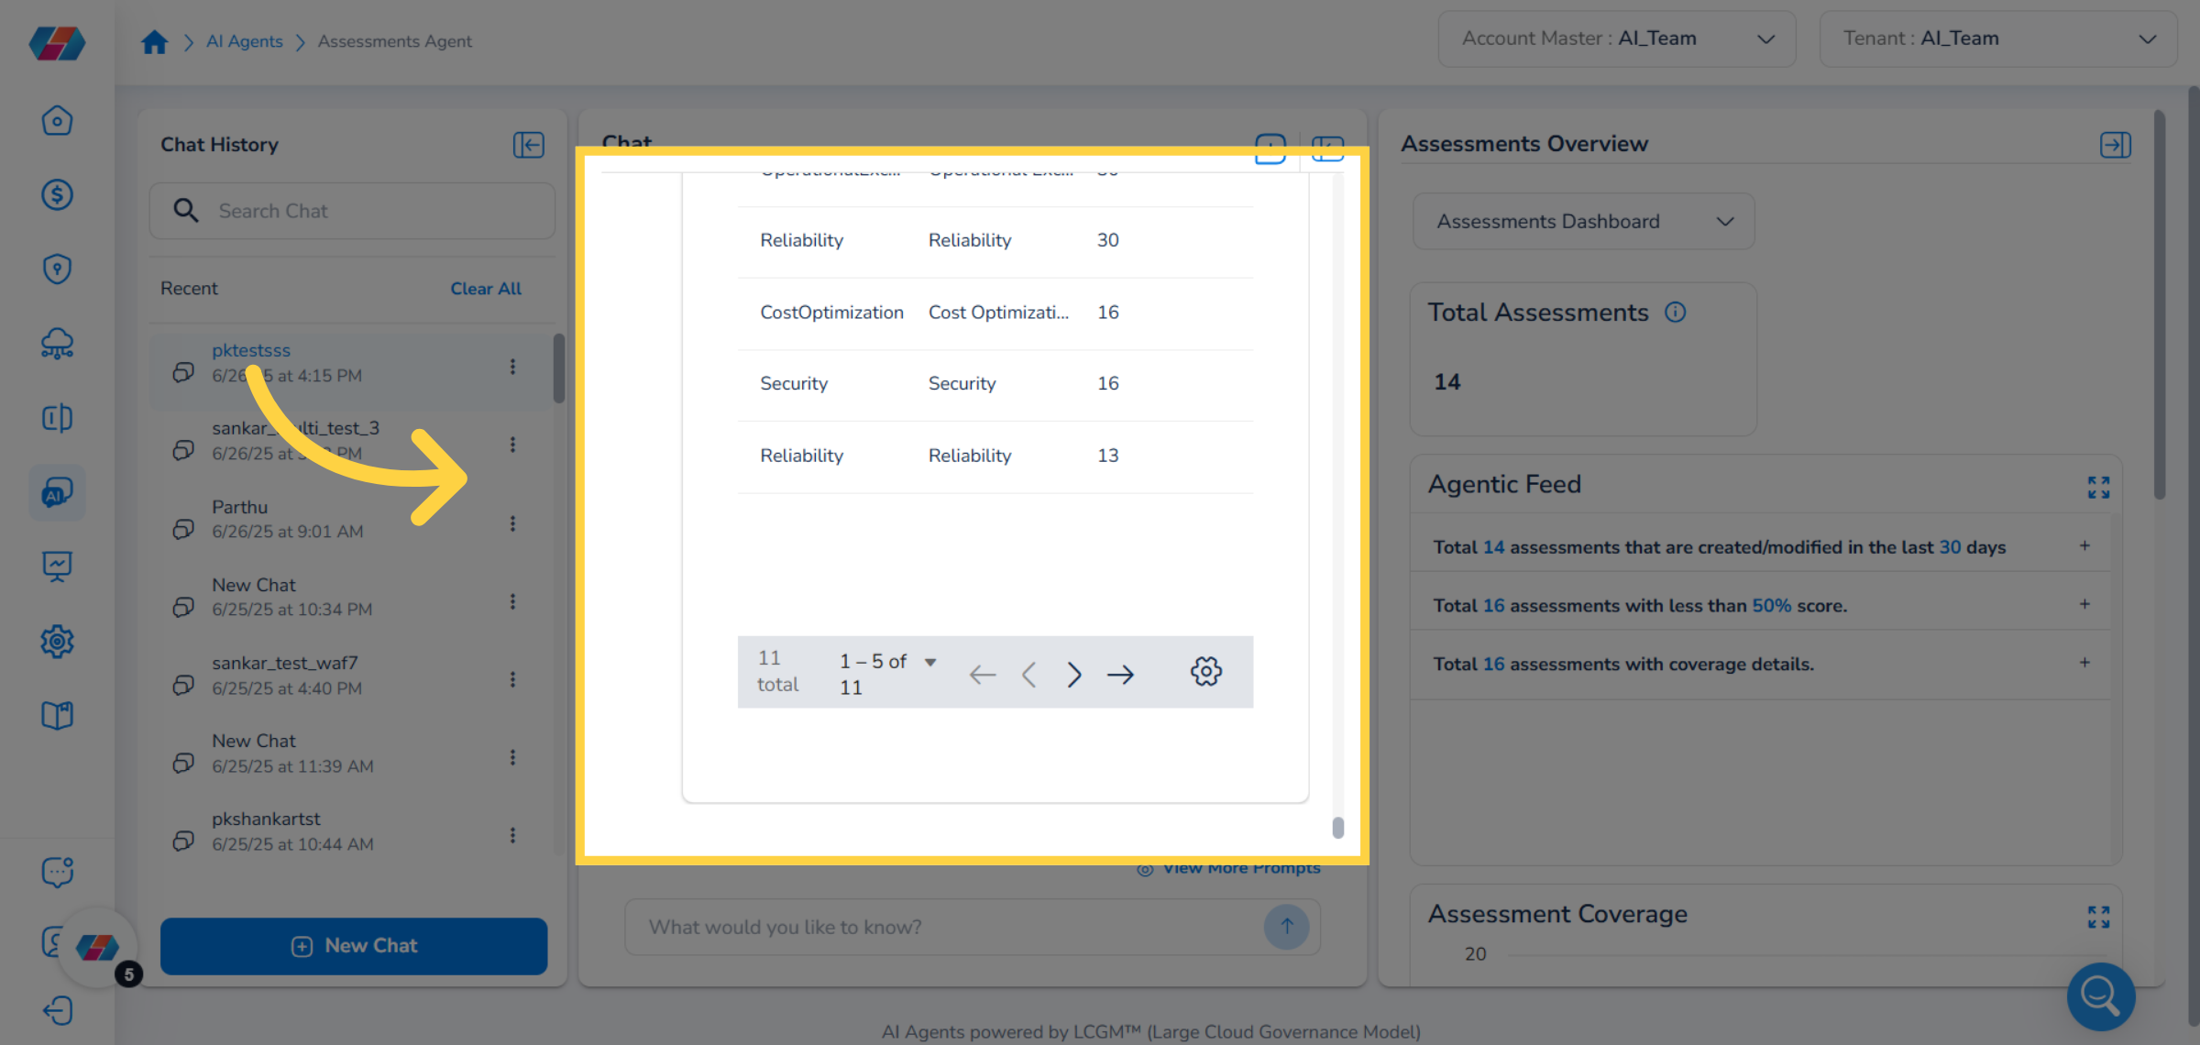Clear All recent chats
The height and width of the screenshot is (1045, 2200).
[x=485, y=288]
